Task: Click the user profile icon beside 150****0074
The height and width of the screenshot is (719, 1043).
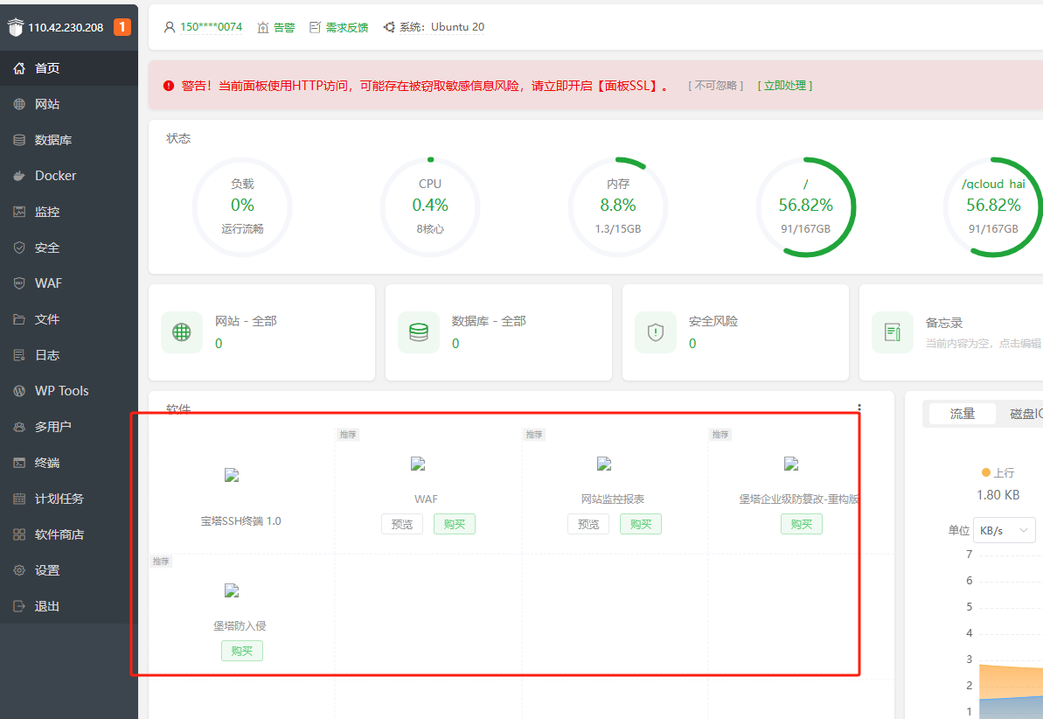Action: 170,27
